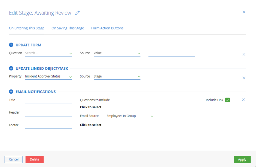Edit the stage name with pencil icon
This screenshot has height=167, width=256.
tap(77, 13)
